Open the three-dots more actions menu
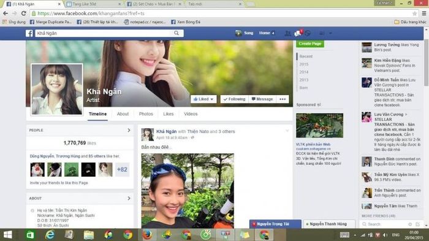429x241 pixels. tap(283, 99)
